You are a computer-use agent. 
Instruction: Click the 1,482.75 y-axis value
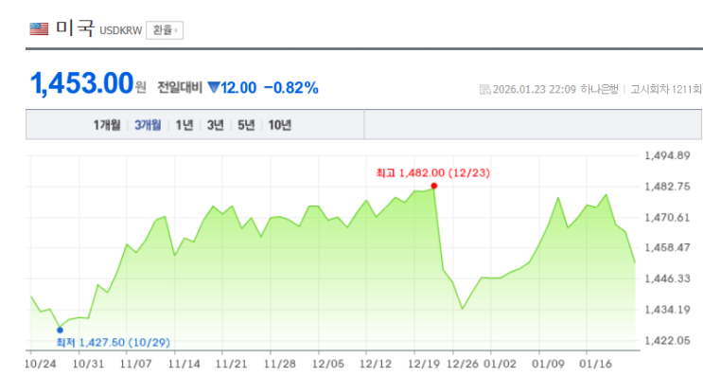click(667, 187)
